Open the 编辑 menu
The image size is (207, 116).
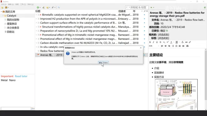point(11,4)
